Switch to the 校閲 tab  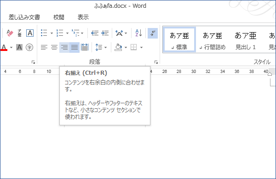pos(59,17)
